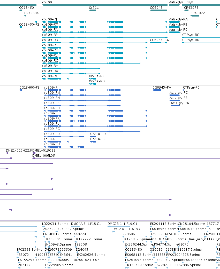
Task: Click BAC clone DME1-015H22.F label
Action: point(19,150)
